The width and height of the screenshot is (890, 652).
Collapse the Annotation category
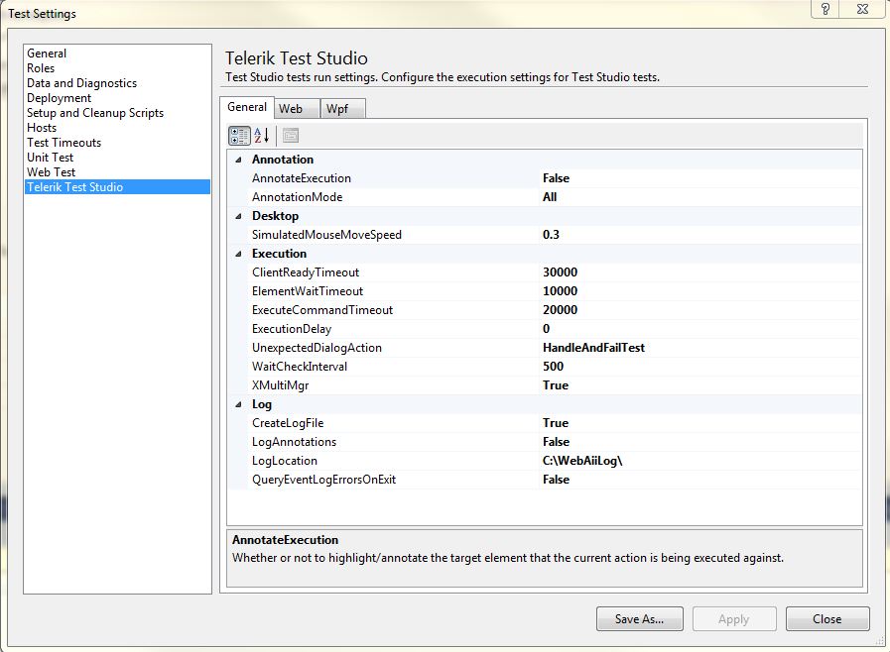[237, 160]
